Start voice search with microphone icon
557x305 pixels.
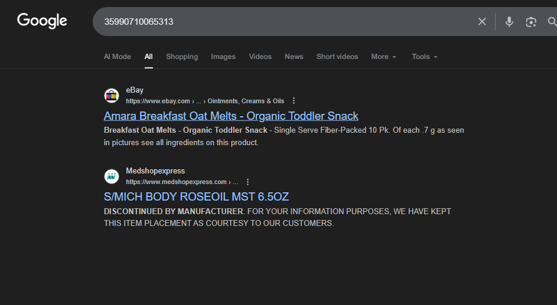(x=509, y=22)
